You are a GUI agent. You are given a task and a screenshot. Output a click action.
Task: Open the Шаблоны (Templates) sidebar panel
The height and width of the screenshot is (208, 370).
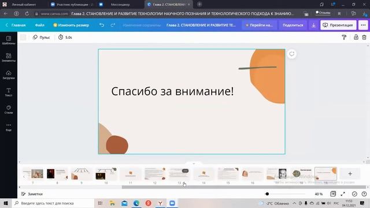[x=9, y=40]
